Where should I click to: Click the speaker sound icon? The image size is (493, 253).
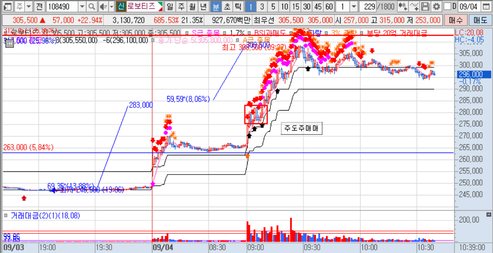103,6
